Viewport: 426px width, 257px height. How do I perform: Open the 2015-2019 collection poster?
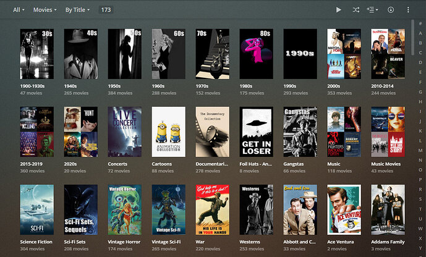(37, 132)
